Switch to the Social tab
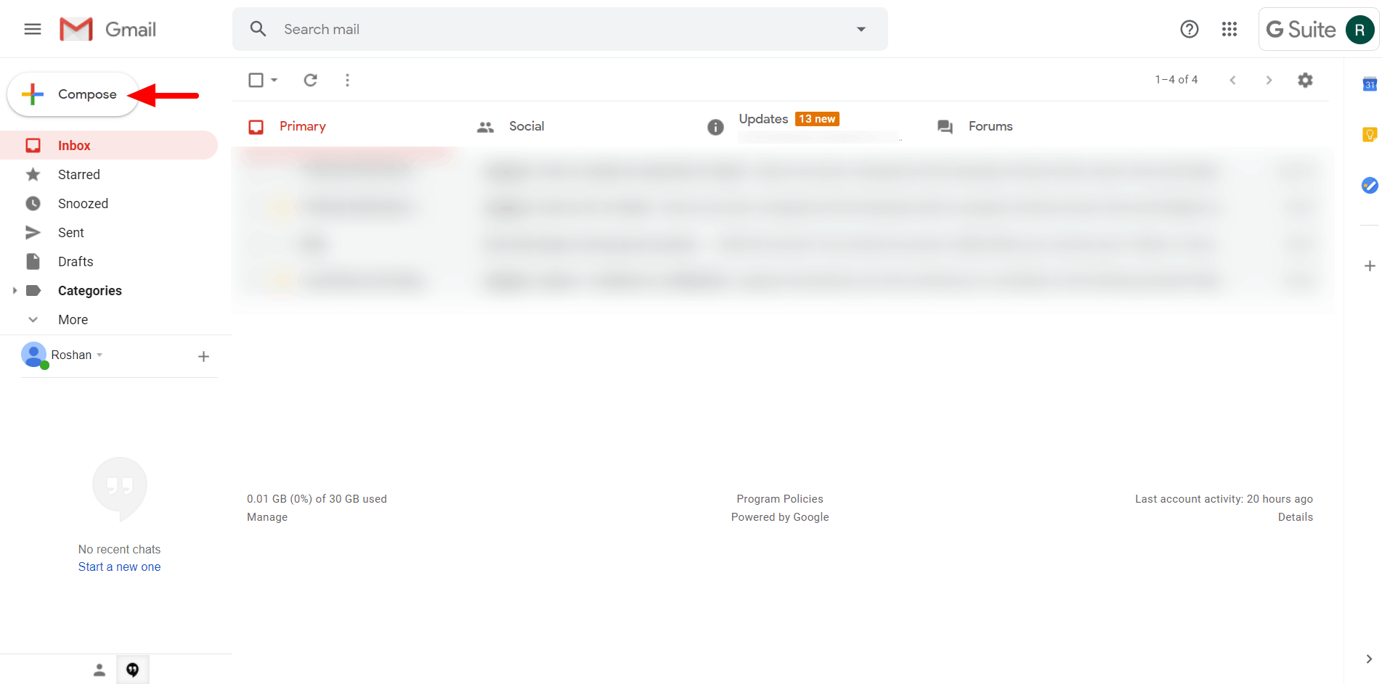 [x=526, y=126]
